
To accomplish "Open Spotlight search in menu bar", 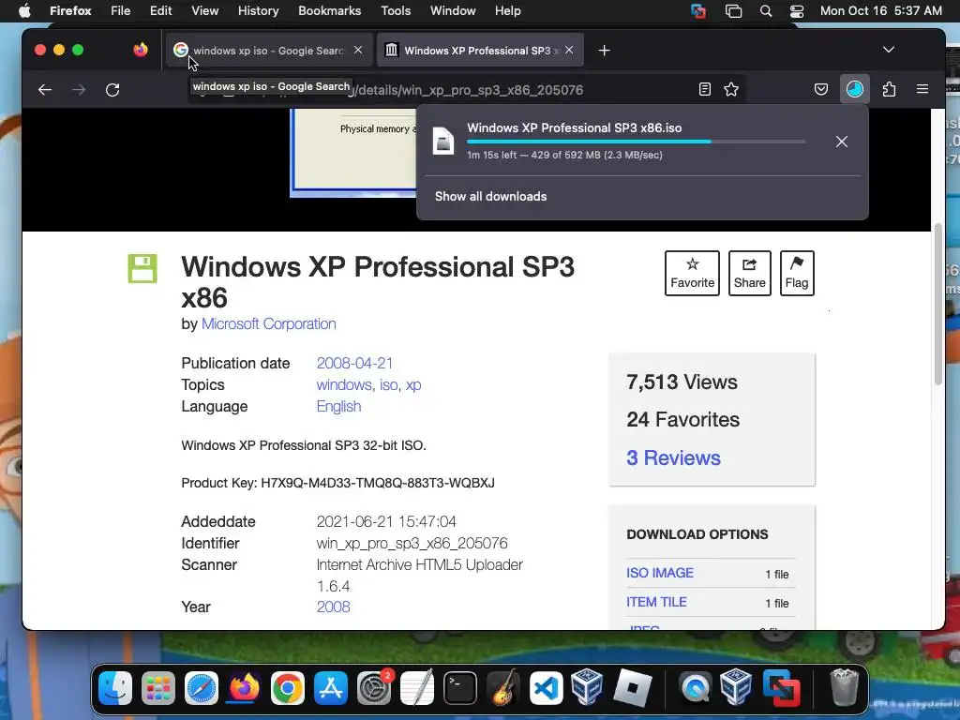I will click(x=765, y=11).
